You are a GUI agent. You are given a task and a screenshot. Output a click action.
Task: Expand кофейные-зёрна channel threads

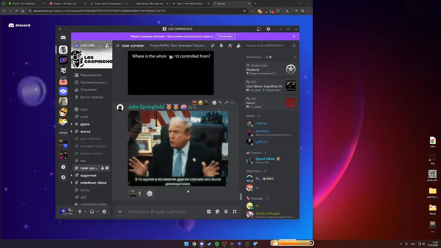[72, 183]
